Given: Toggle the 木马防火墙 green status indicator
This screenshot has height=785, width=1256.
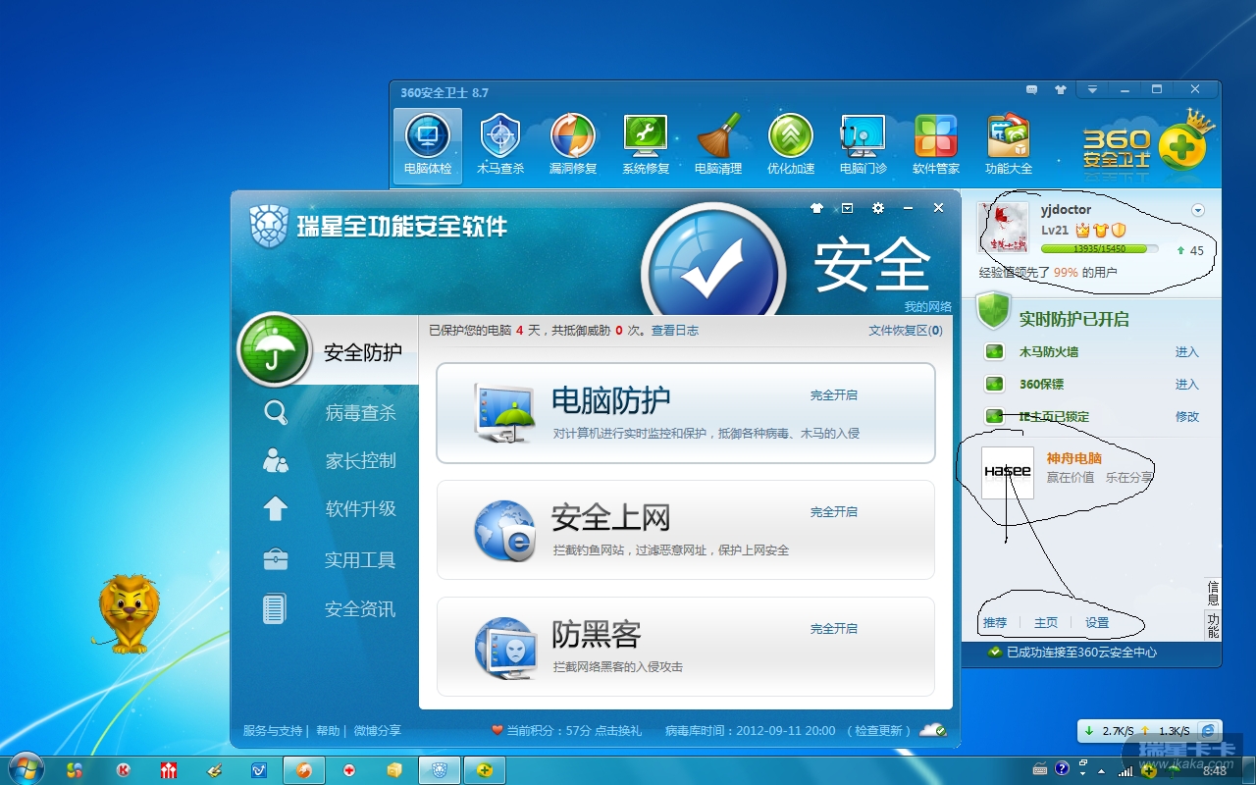Looking at the screenshot, I should click(x=995, y=351).
